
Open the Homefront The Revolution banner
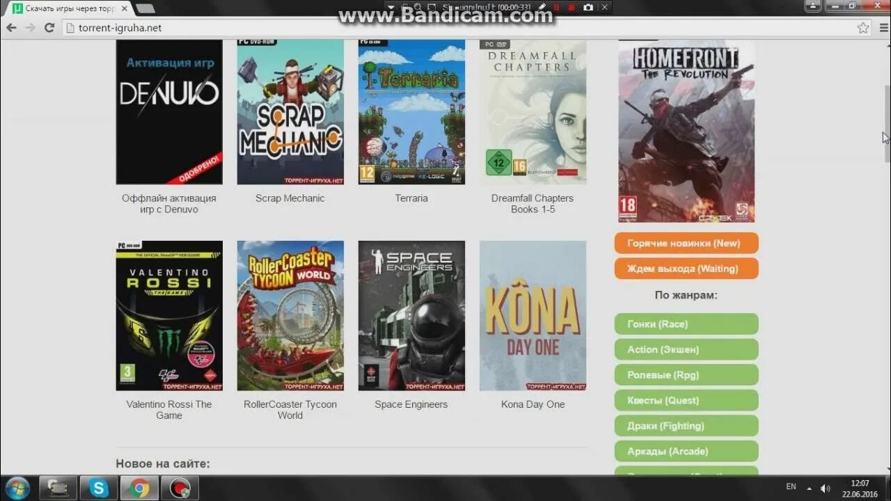(x=686, y=131)
